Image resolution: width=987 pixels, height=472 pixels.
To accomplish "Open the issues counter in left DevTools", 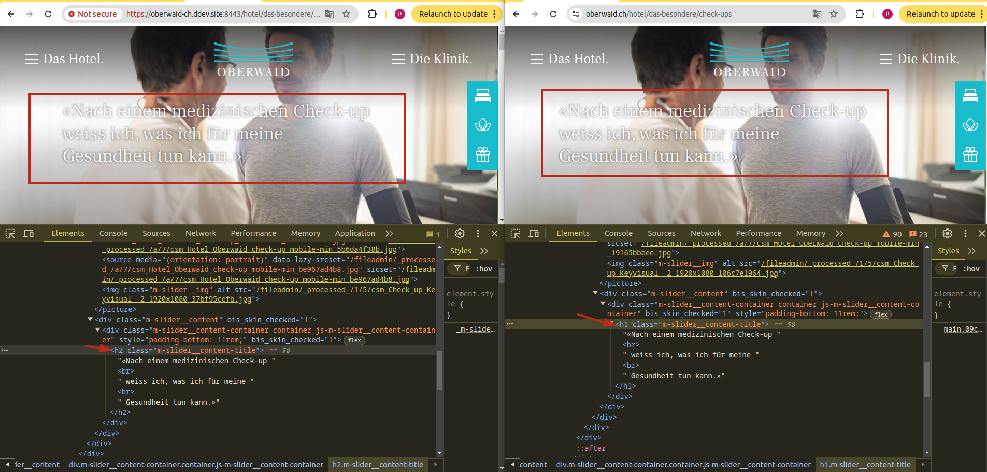I will point(433,234).
